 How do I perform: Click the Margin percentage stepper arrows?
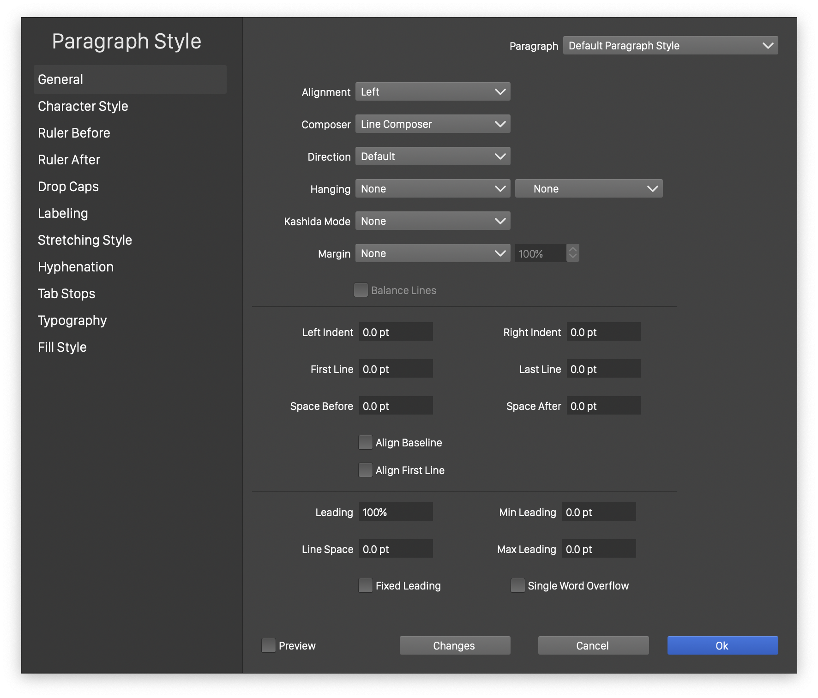point(573,253)
